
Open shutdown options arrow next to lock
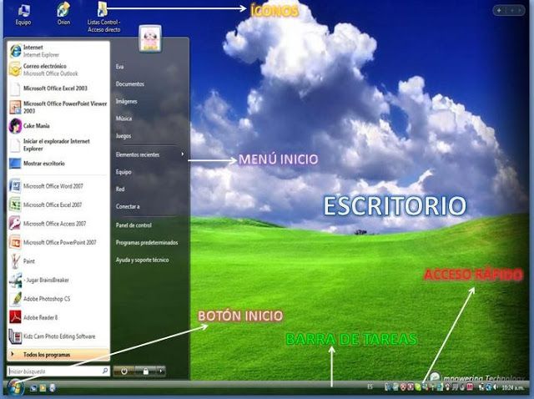tap(161, 371)
